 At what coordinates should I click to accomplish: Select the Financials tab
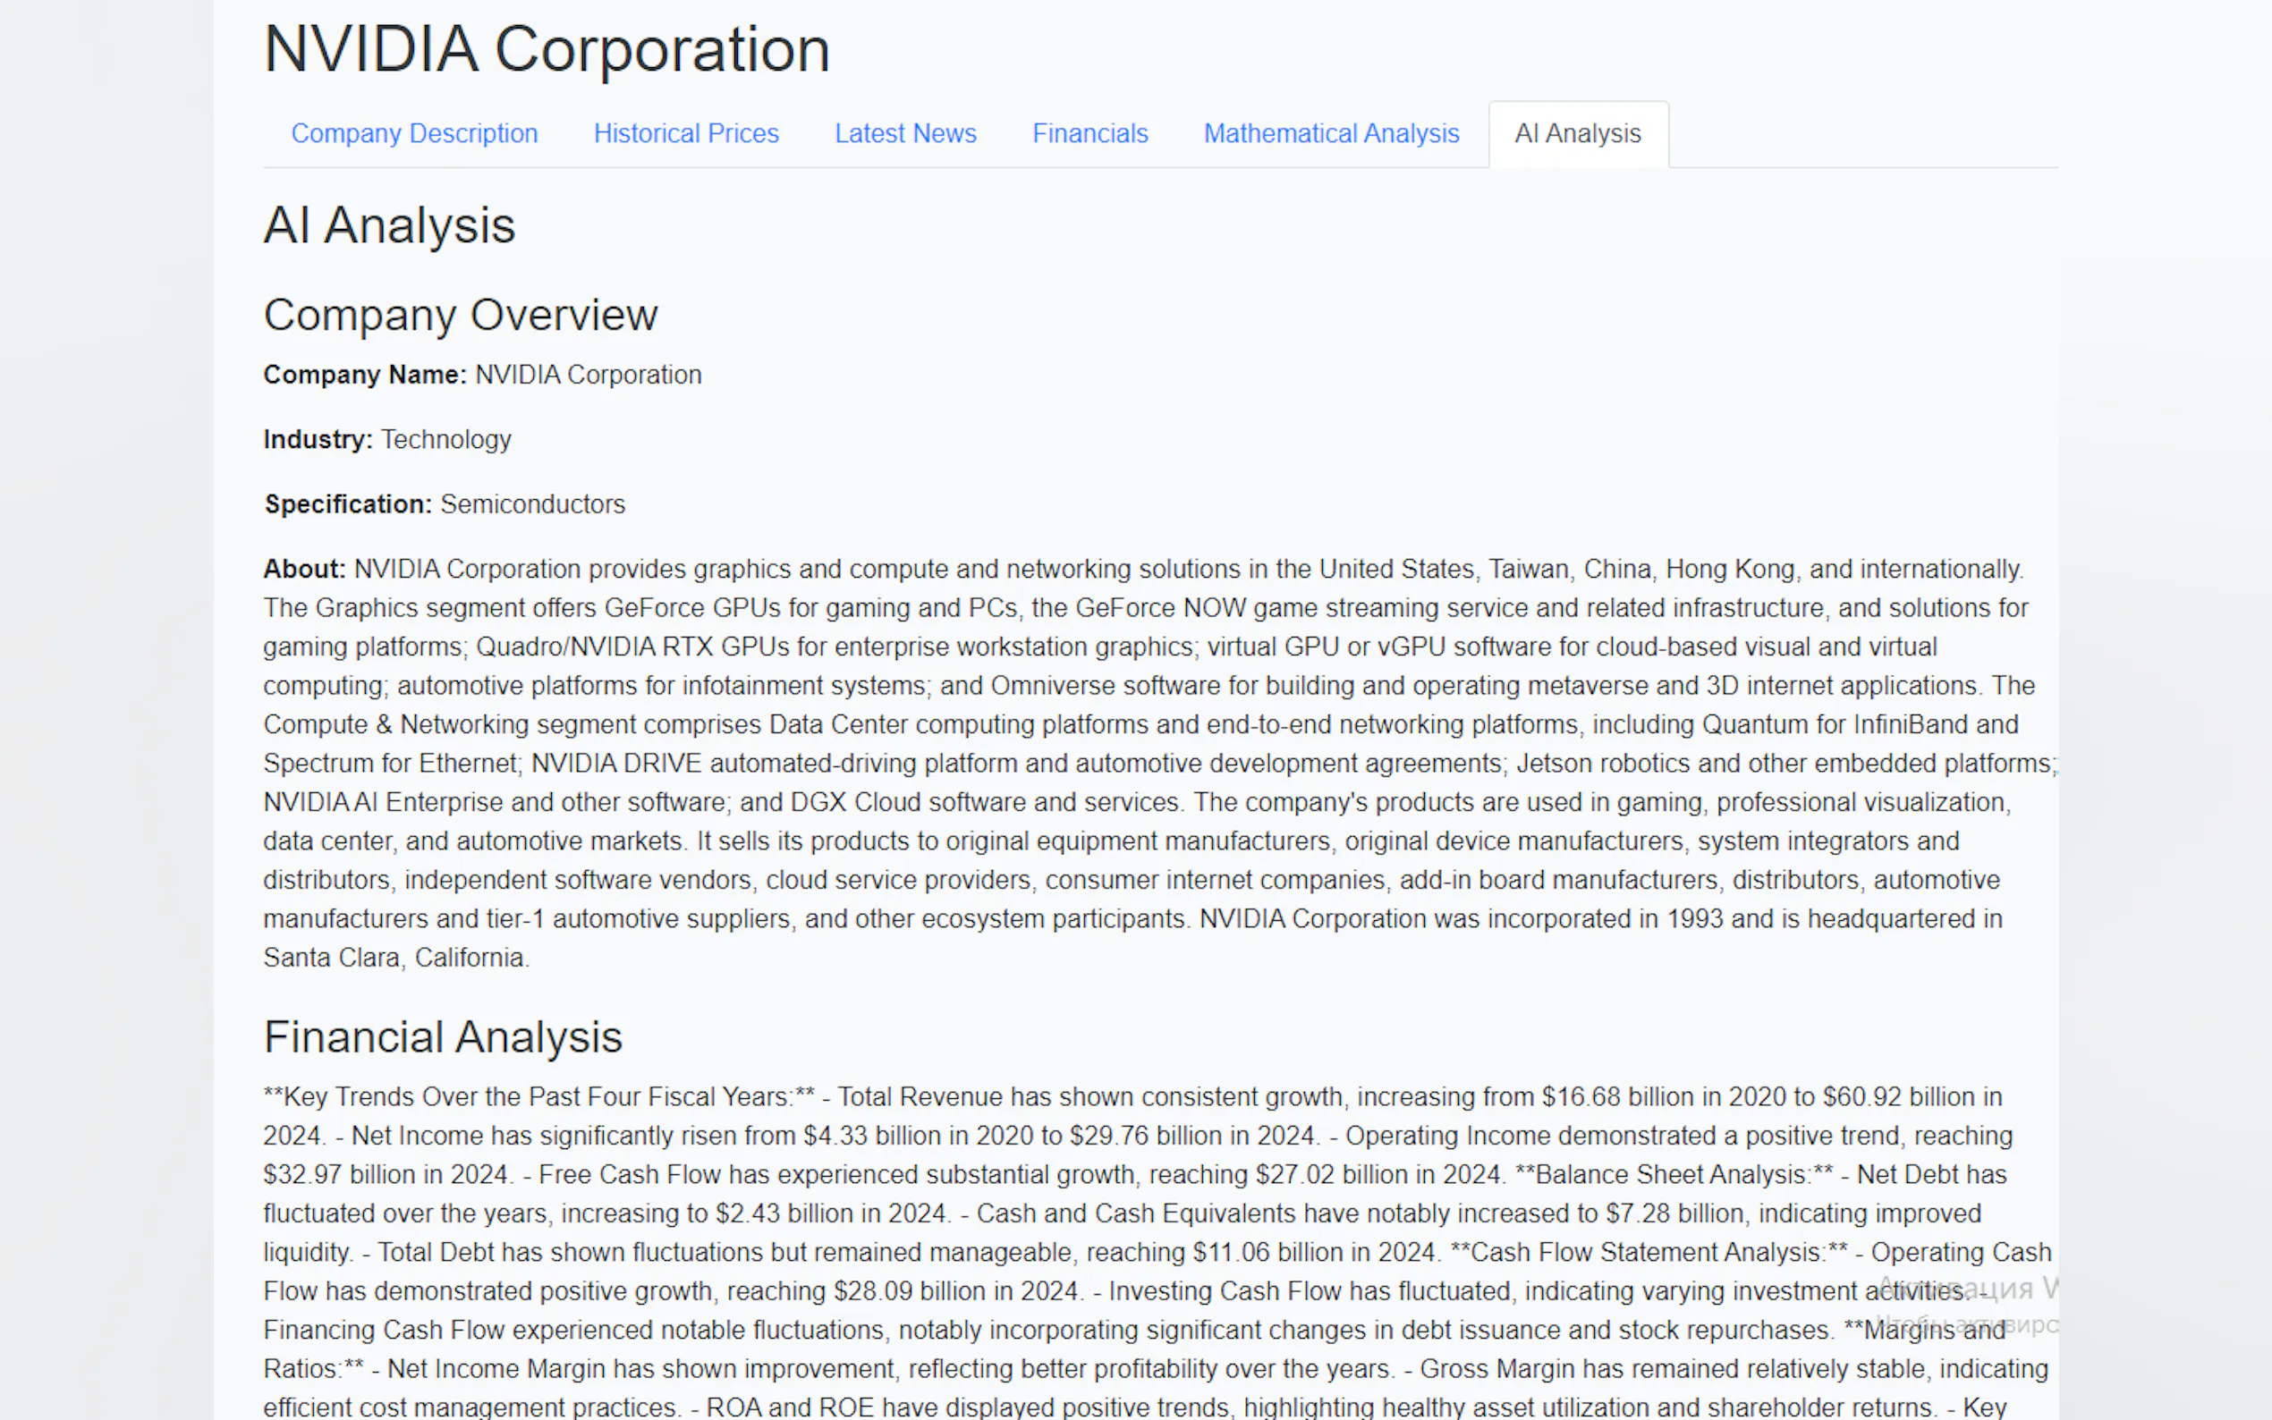[x=1089, y=133]
